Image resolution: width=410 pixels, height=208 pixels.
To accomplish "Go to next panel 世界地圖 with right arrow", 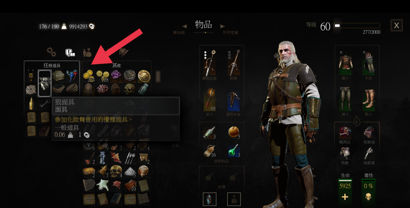I will [222, 26].
